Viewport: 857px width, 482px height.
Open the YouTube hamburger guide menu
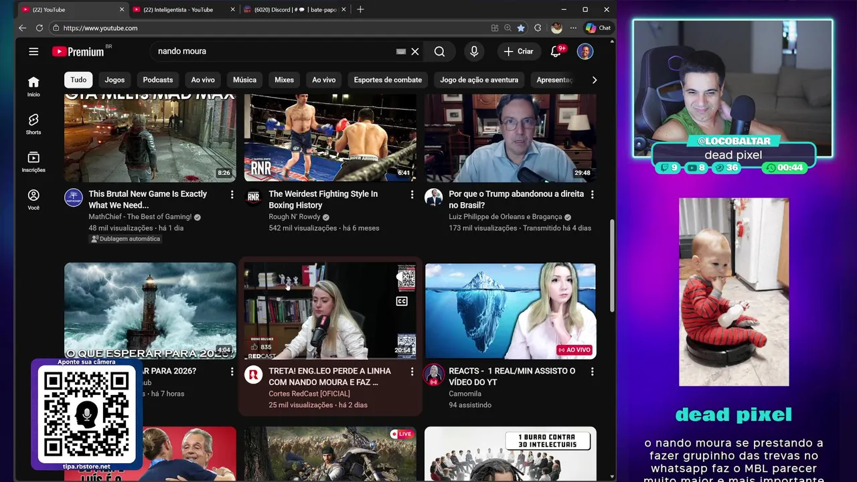[33, 51]
